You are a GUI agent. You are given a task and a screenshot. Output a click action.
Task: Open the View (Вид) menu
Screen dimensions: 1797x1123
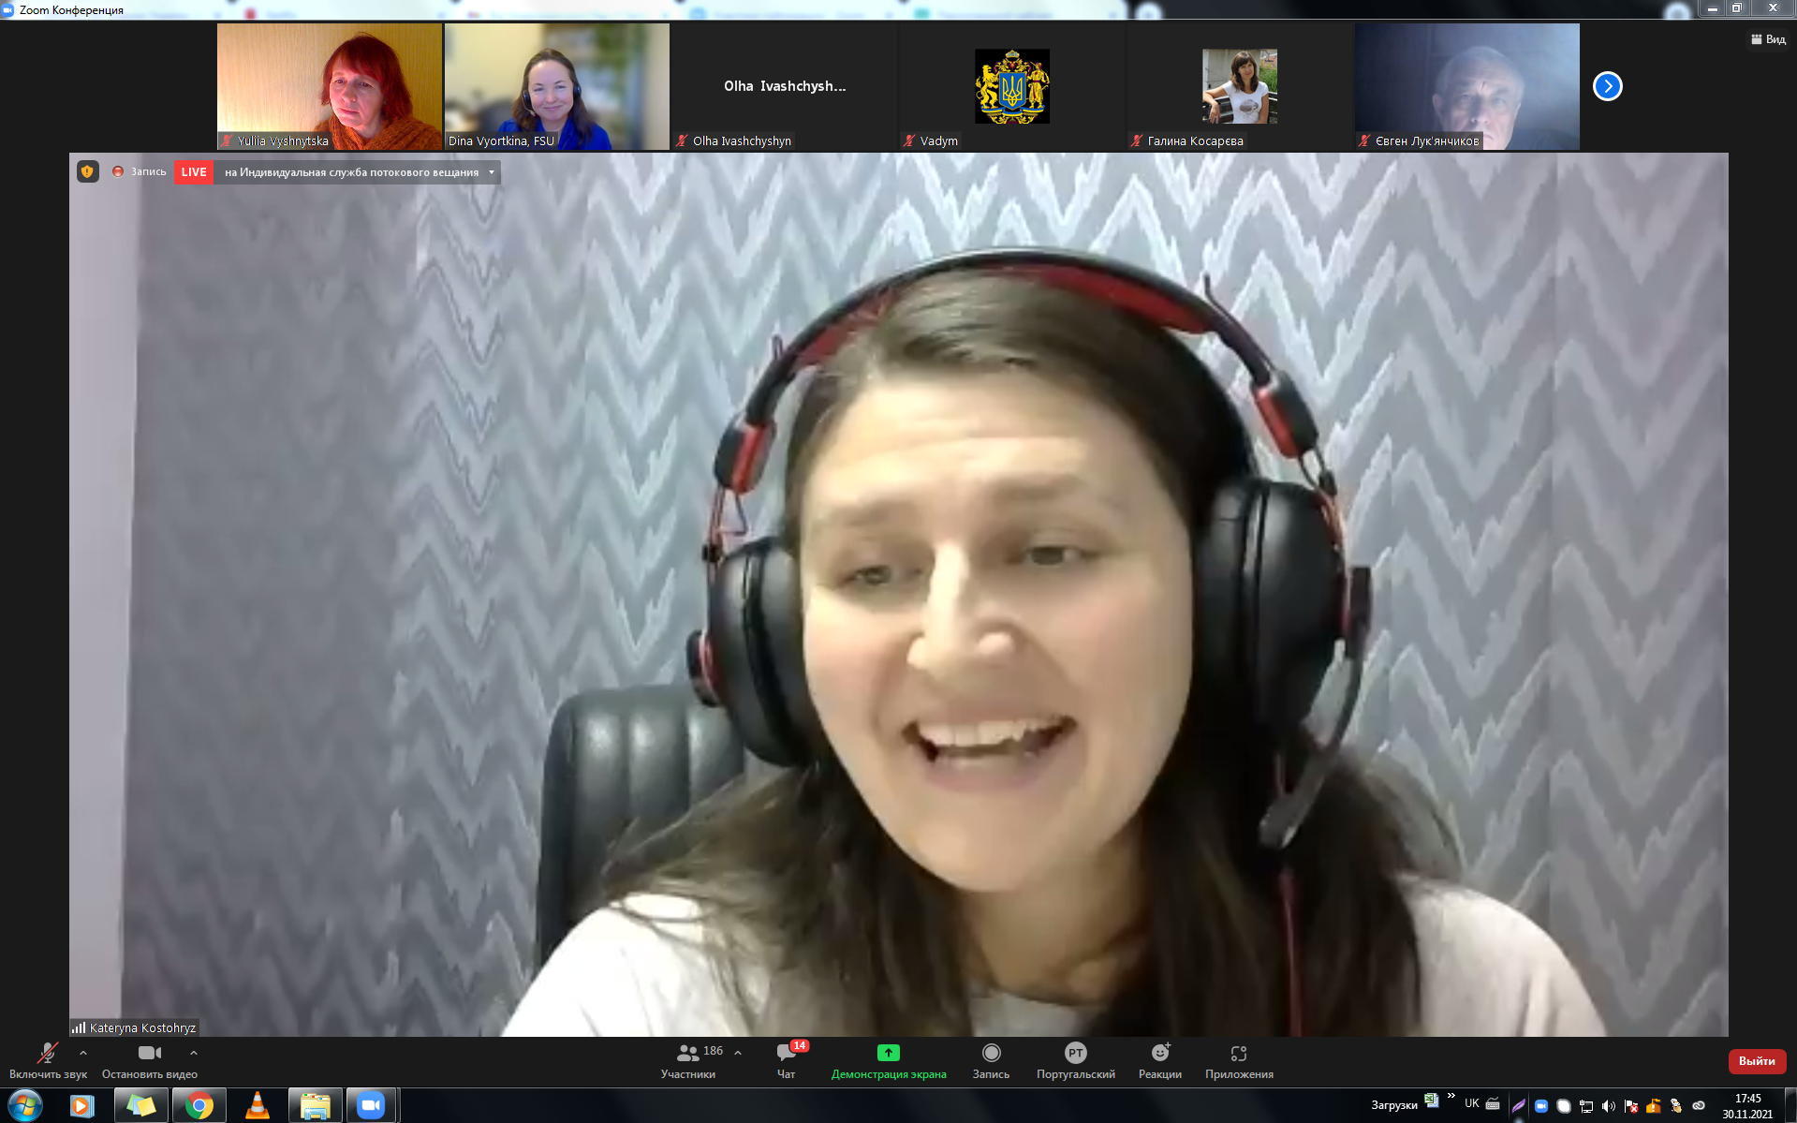click(1768, 39)
